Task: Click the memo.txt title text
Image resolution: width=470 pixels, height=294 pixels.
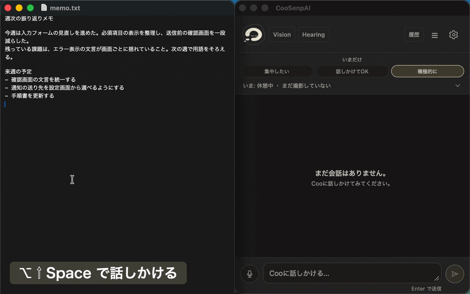Action: pos(65,8)
